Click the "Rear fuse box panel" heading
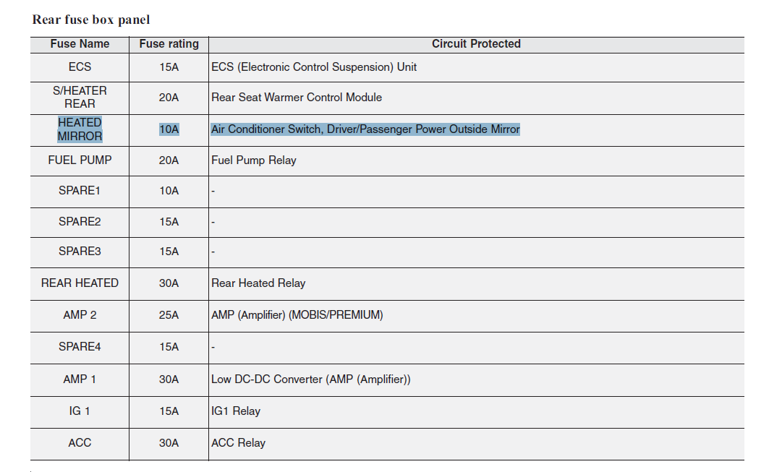Viewport: 769px width, 472px height. [x=91, y=20]
